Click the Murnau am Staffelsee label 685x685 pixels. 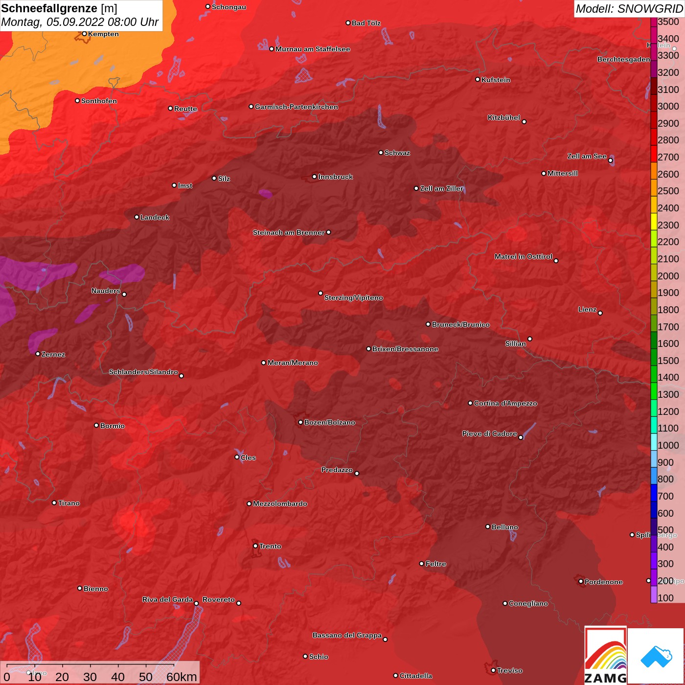coord(313,49)
